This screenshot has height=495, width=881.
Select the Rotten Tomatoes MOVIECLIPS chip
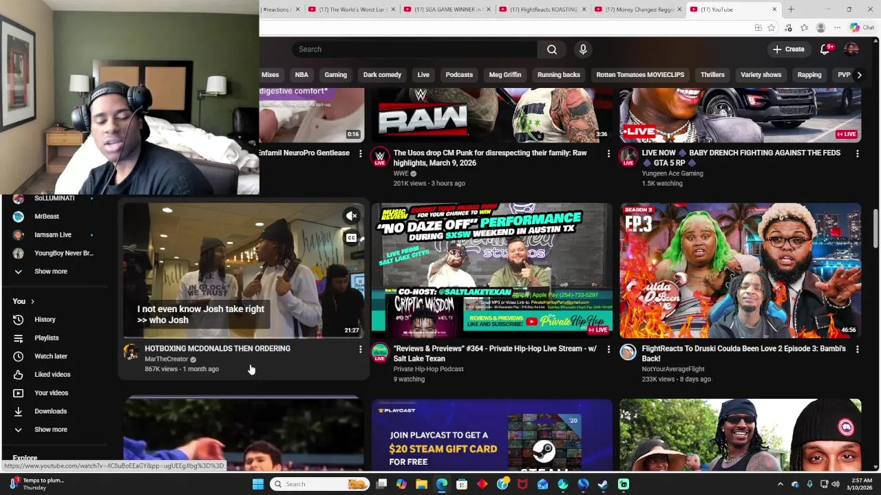pyautogui.click(x=640, y=75)
